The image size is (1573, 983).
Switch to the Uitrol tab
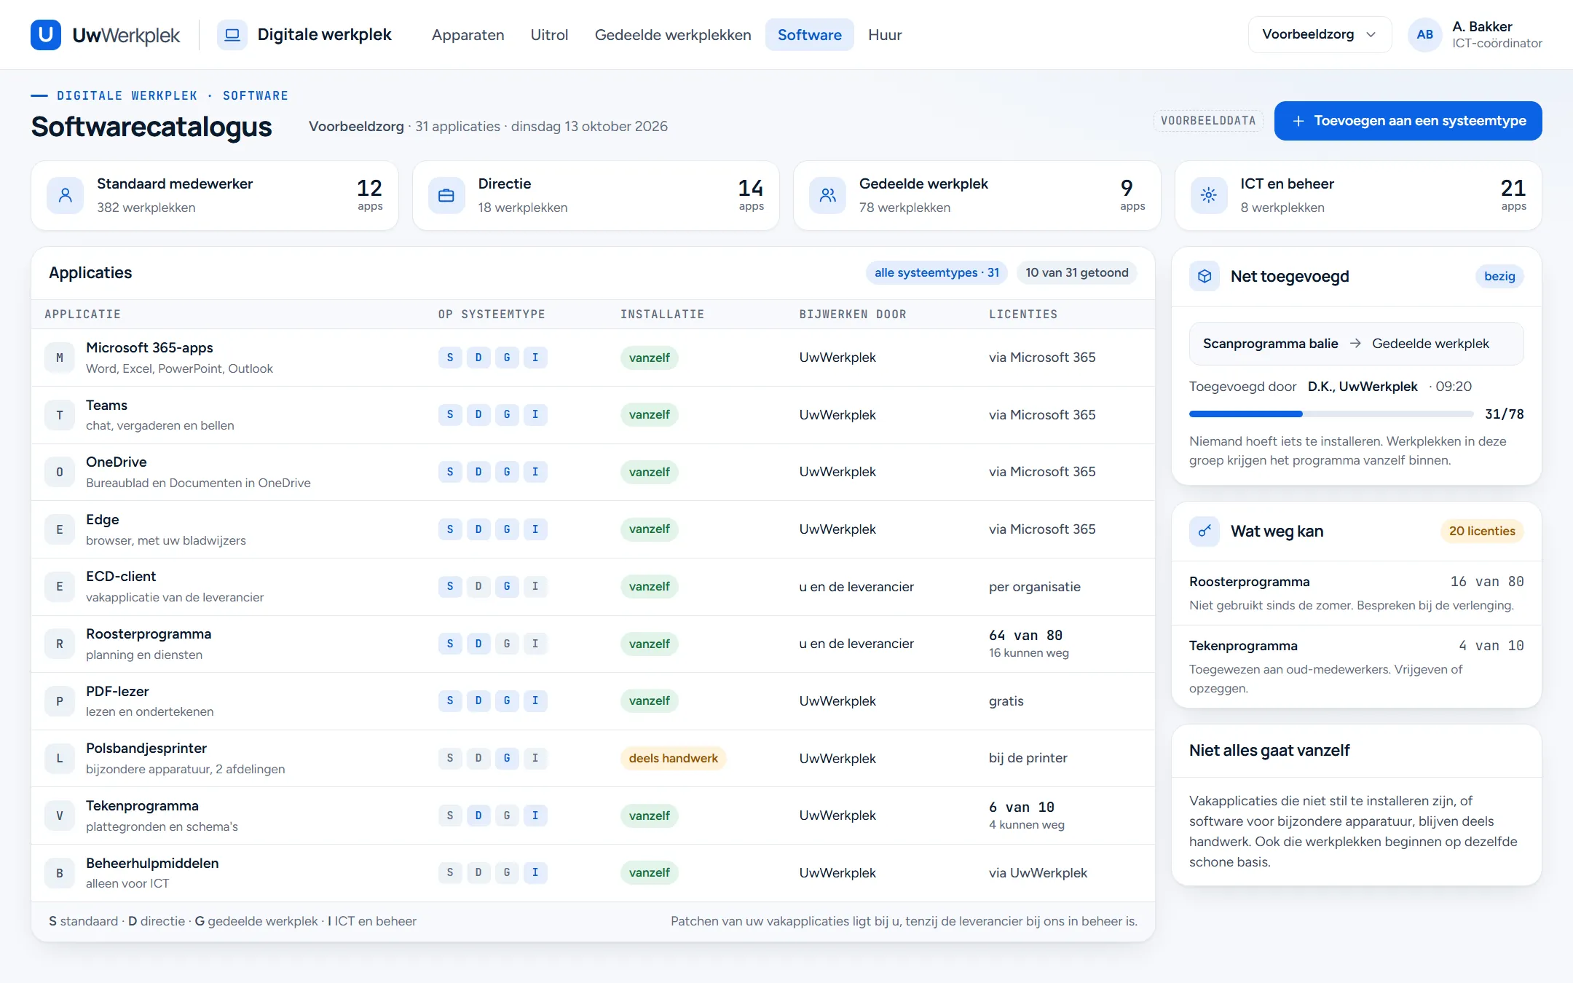point(549,34)
